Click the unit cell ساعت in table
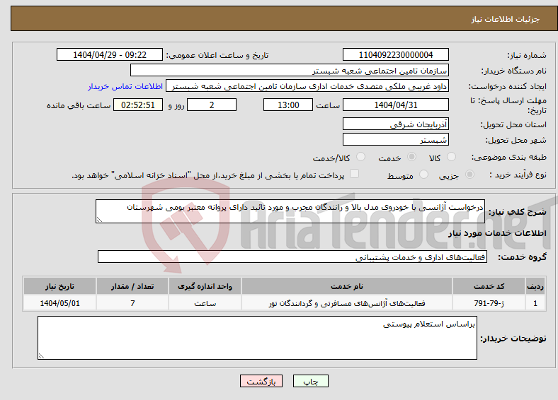The image size is (558, 400). [205, 303]
